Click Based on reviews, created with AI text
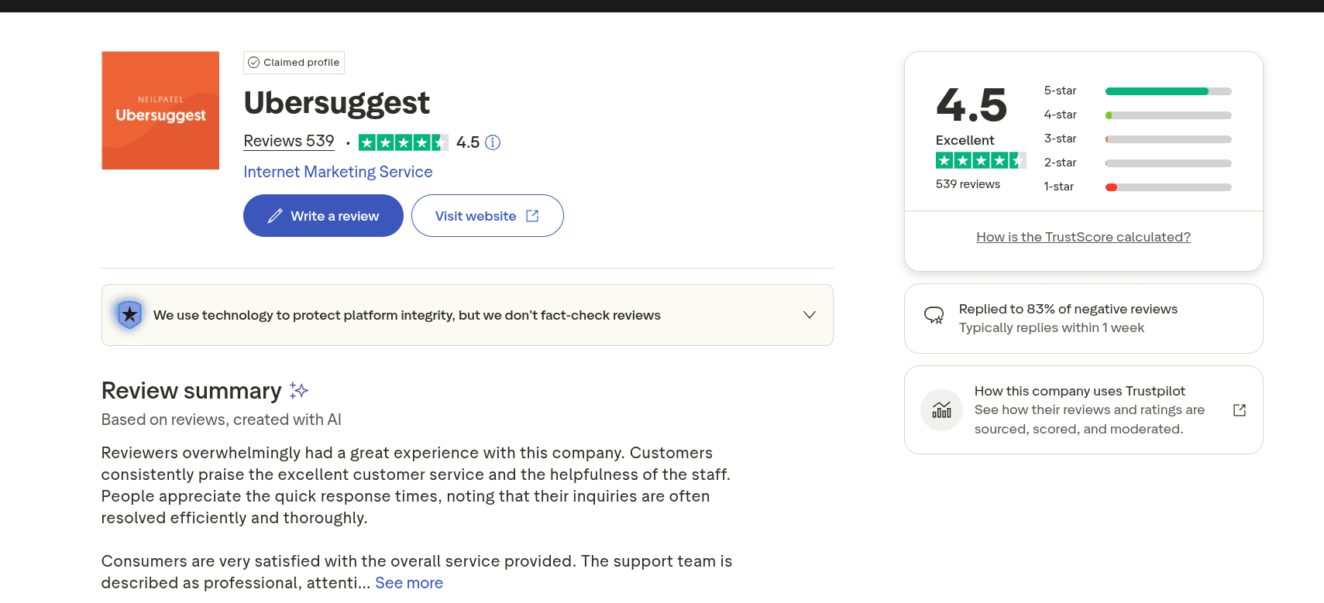1324x603 pixels. pyautogui.click(x=222, y=420)
